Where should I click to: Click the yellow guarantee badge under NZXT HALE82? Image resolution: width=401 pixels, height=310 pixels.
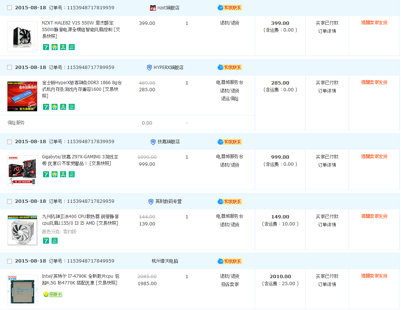(55, 47)
